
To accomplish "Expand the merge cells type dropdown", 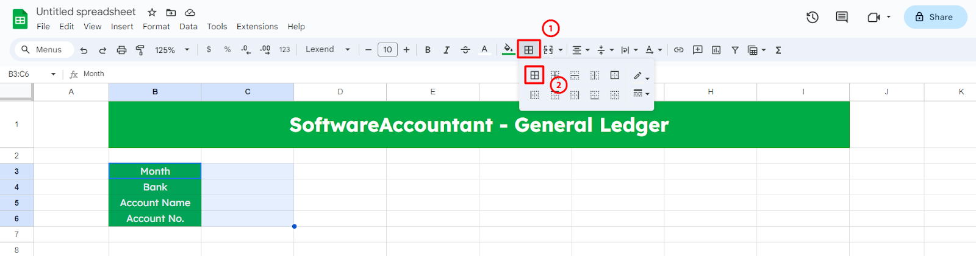I will click(x=561, y=50).
